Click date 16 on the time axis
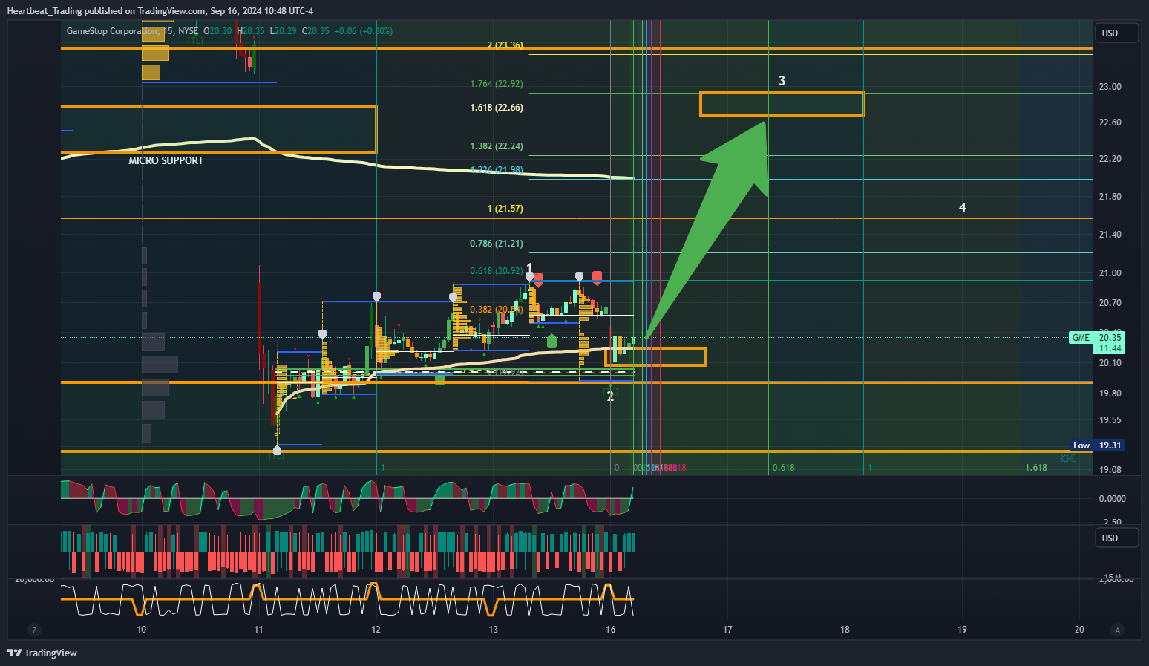Viewport: 1149px width, 666px height. 610,630
